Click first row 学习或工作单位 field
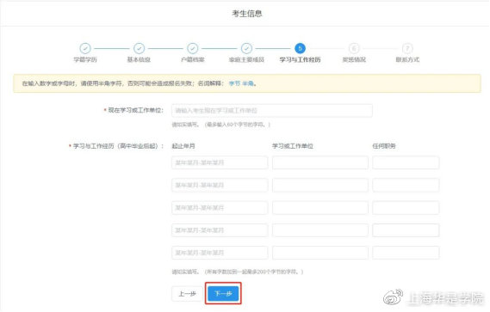The image size is (490, 312). (x=320, y=162)
